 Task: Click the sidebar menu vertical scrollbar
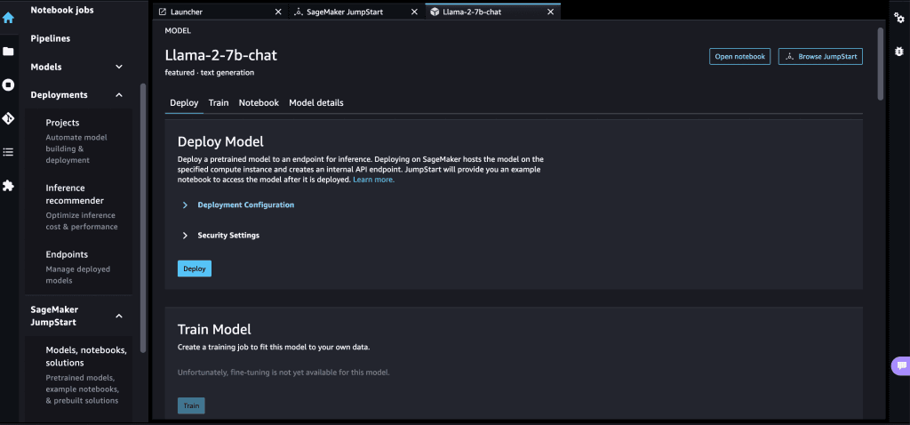[143, 218]
